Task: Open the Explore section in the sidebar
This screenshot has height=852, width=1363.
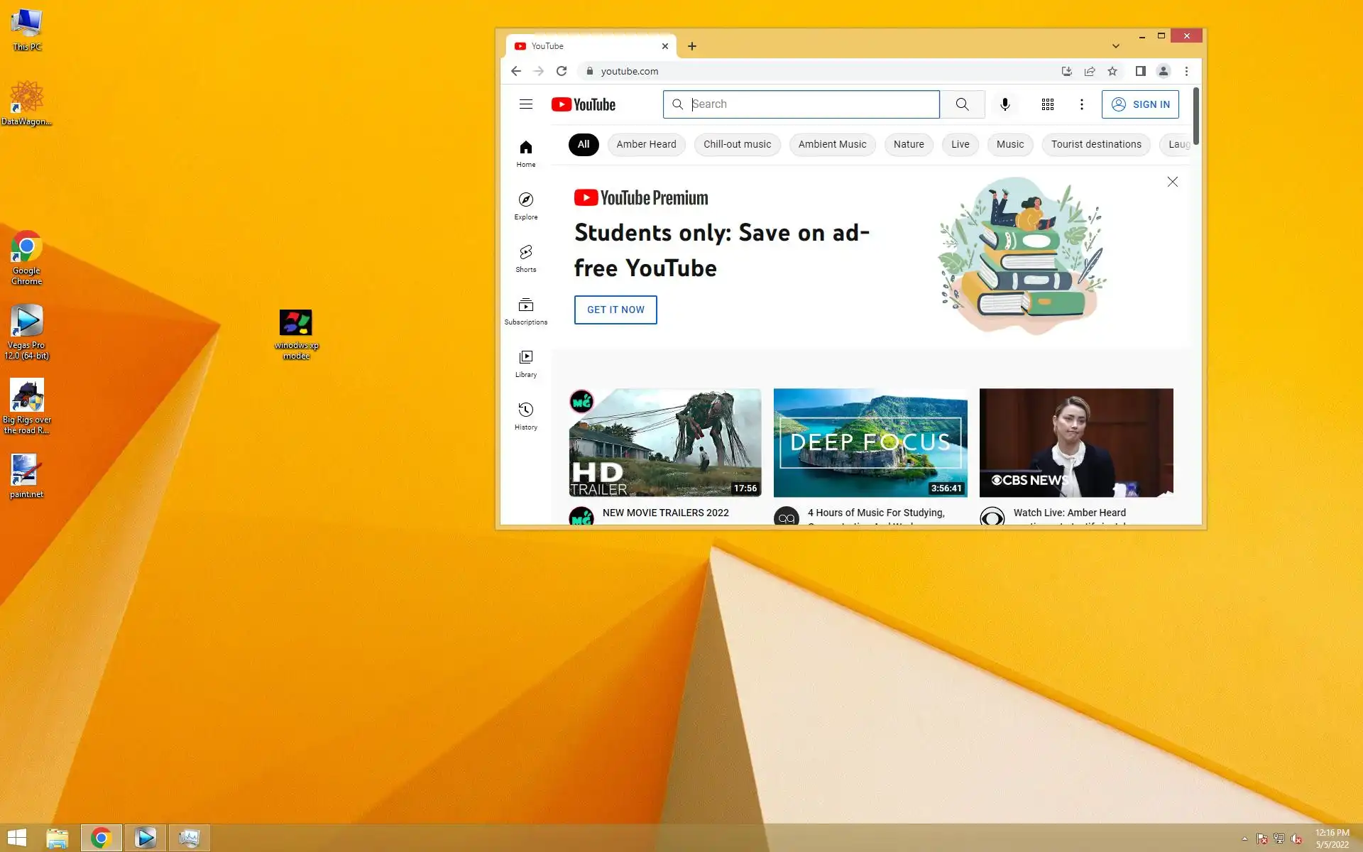Action: point(525,206)
